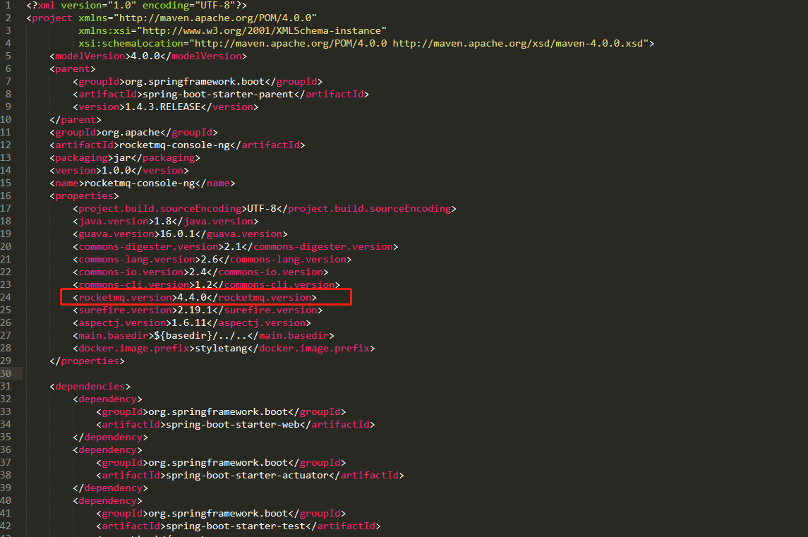Click the closing dependency tag on line 35
The height and width of the screenshot is (537, 808).
(x=110, y=438)
